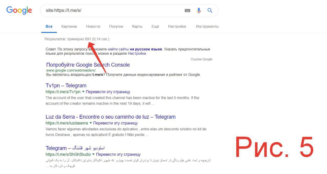Select the Все tab
This screenshot has width=327, height=174.
(49, 26)
